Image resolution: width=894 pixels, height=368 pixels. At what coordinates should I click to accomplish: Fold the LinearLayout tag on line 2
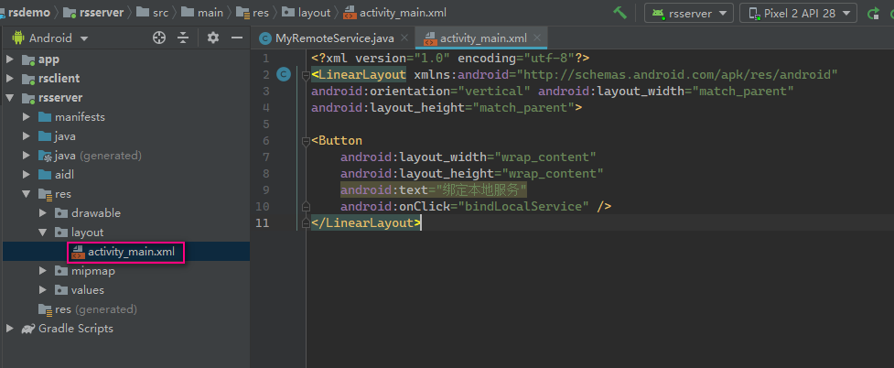(x=306, y=74)
